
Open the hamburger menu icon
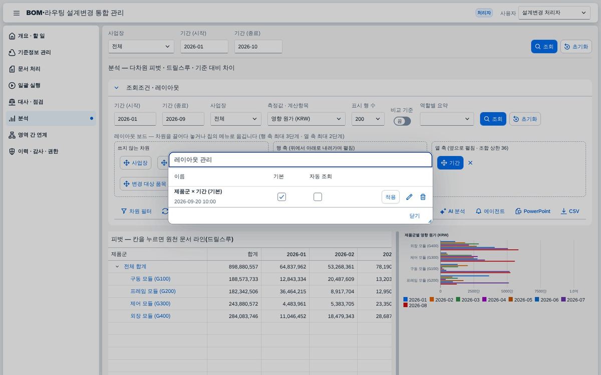coord(17,13)
